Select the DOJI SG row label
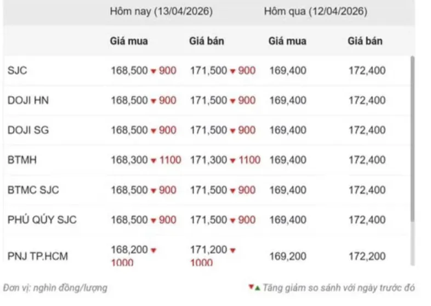This screenshot has height=306, width=431. click(x=24, y=131)
